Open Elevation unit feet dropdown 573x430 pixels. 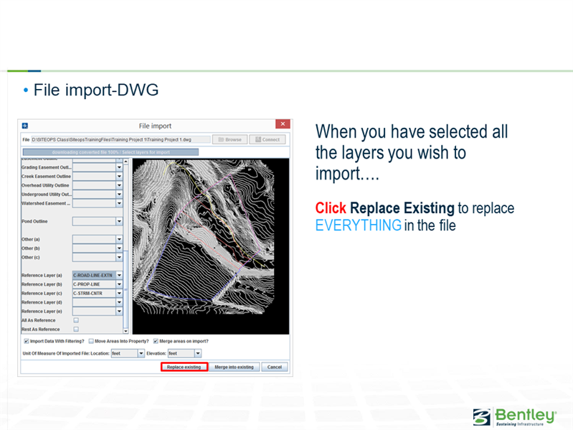tap(198, 353)
